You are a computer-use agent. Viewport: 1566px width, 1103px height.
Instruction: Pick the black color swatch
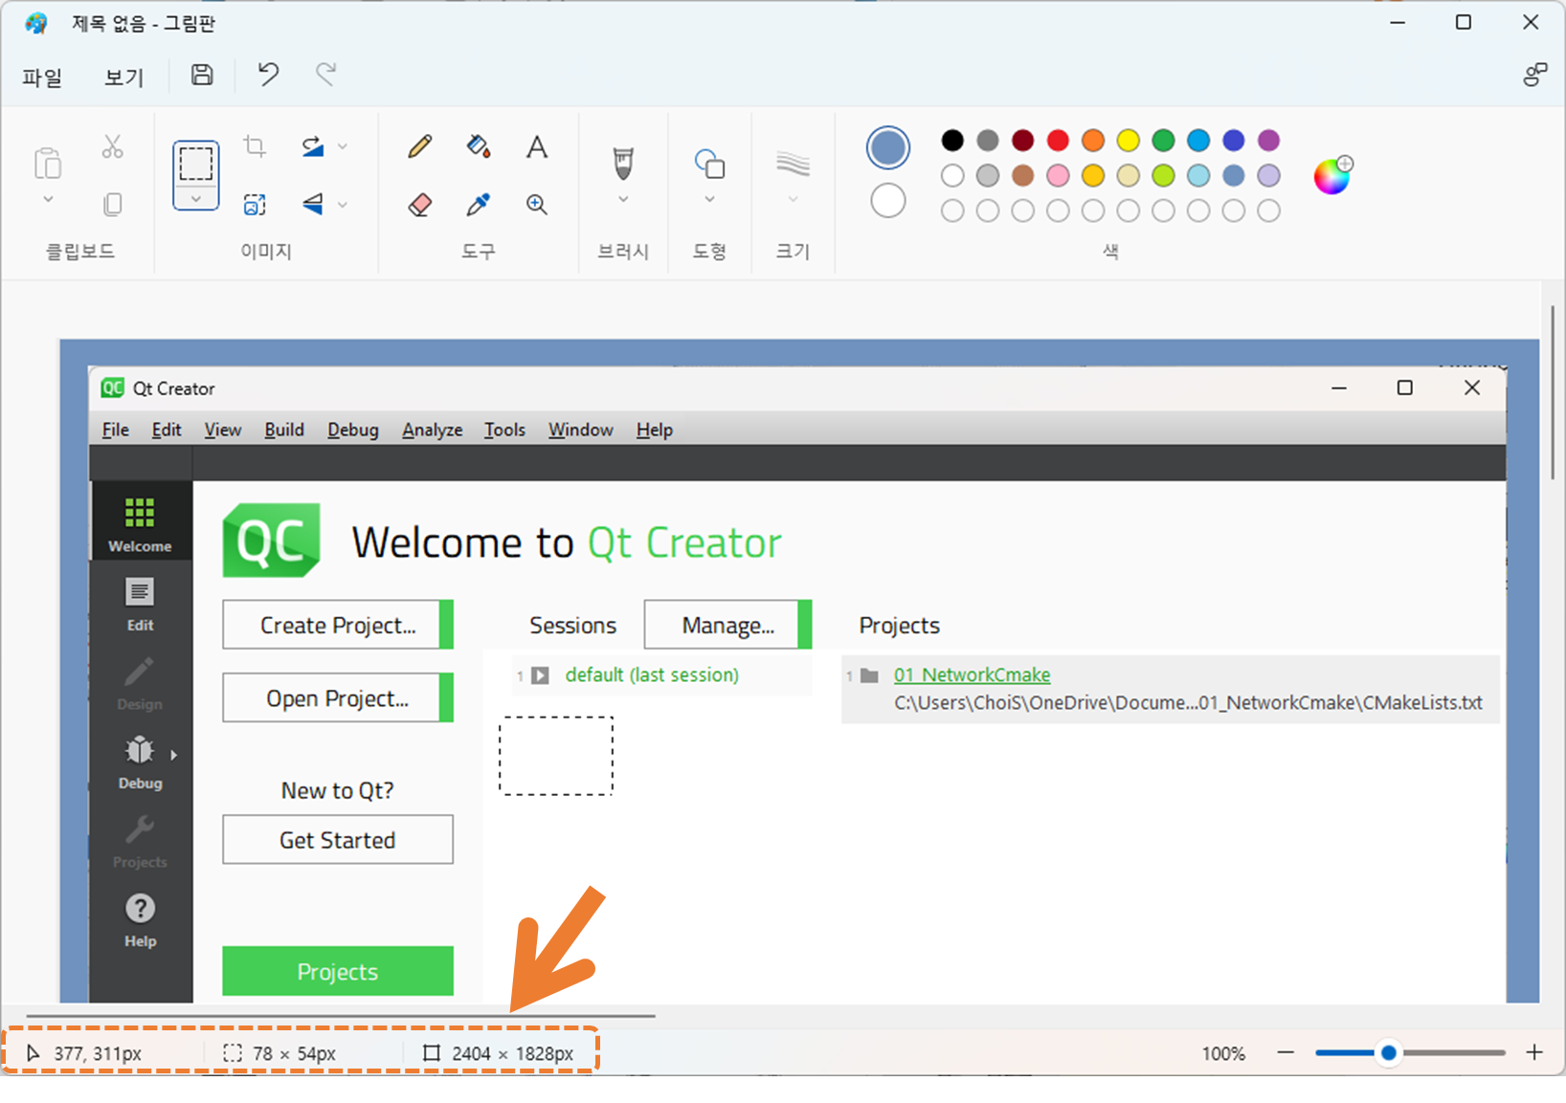coord(952,141)
